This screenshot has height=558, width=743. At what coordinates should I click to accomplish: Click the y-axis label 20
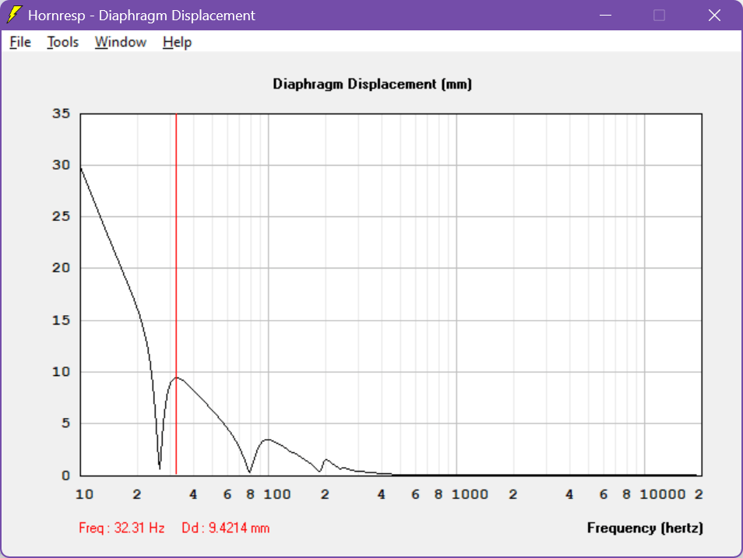(61, 268)
